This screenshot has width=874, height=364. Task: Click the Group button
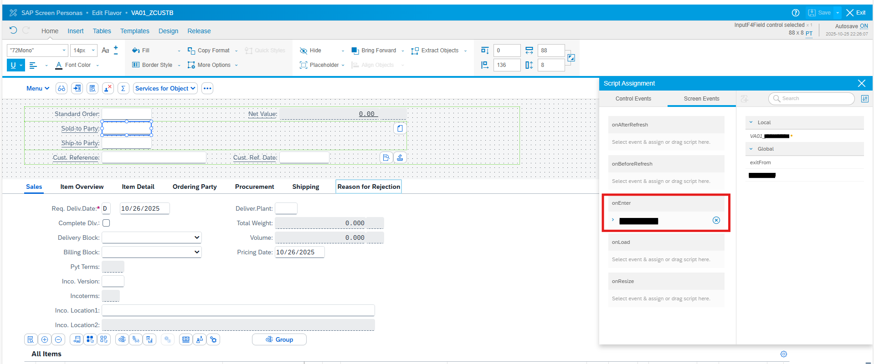[x=279, y=339]
